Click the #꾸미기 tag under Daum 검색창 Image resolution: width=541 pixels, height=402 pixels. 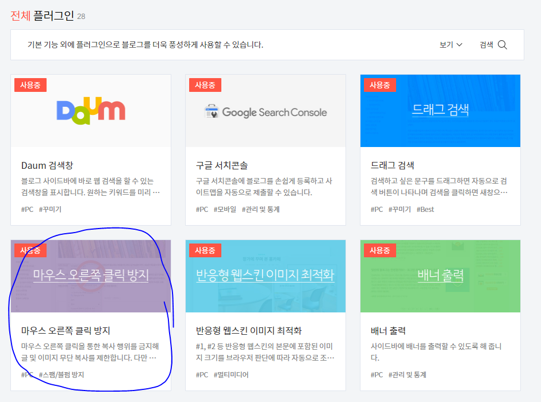click(50, 209)
